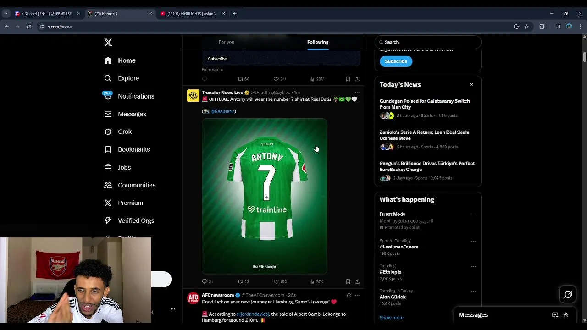Screen dimensions: 587x330
Task: Open Home in the sidebar
Action: (x=120, y=60)
